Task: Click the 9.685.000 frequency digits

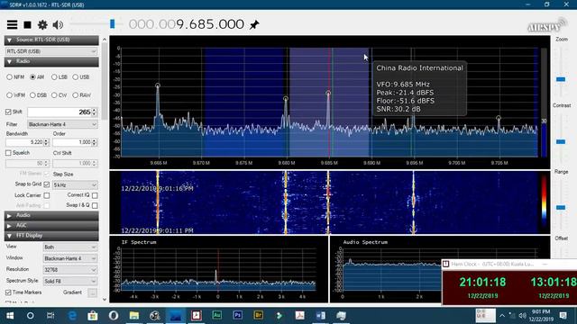Action: 210,24
